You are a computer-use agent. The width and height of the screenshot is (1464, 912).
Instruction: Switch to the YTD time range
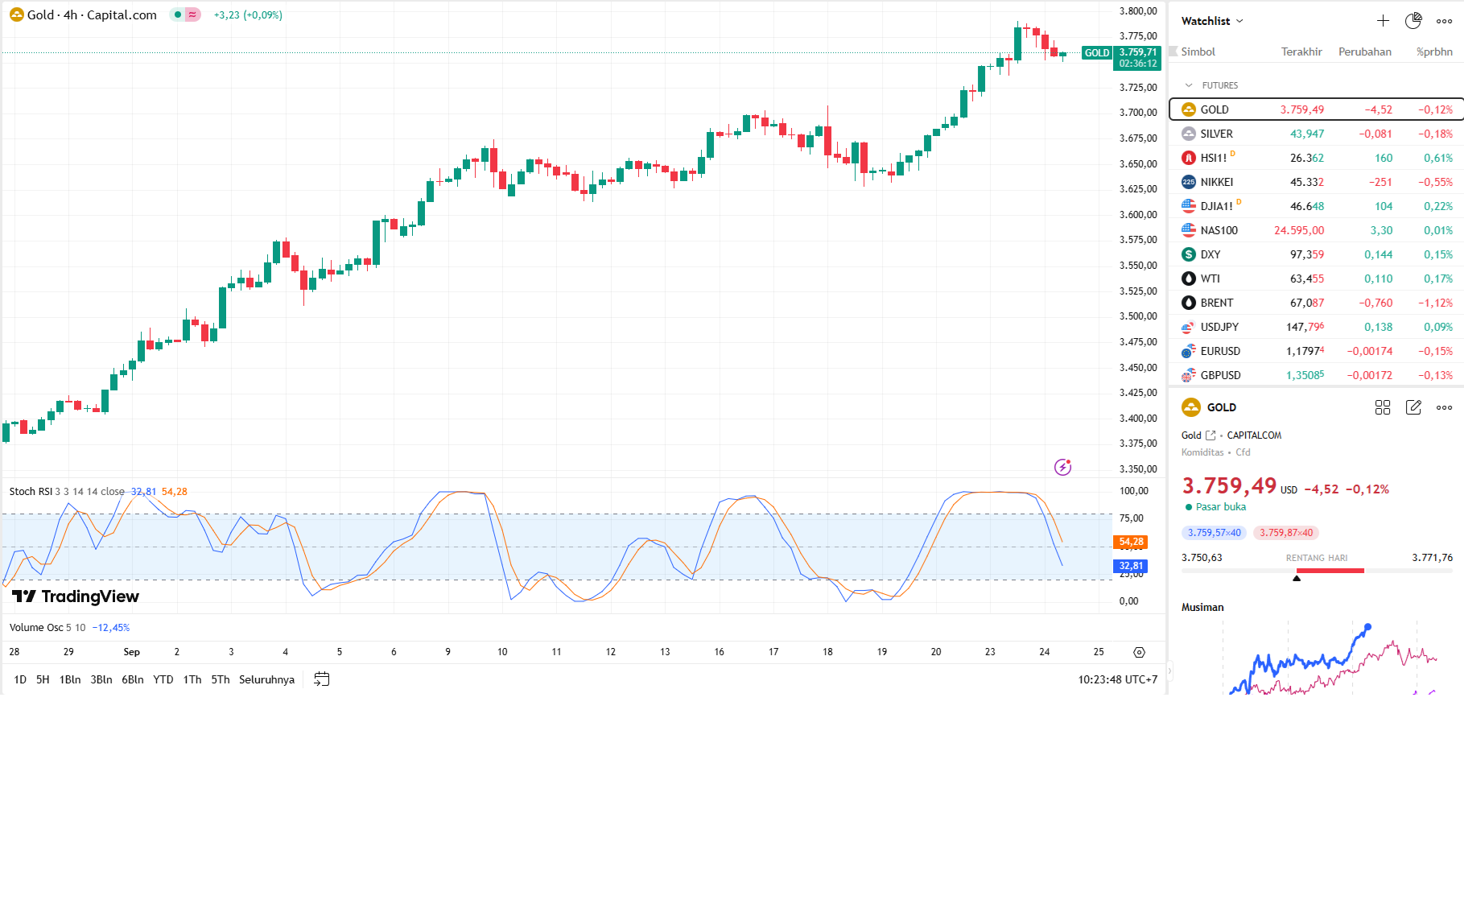pyautogui.click(x=163, y=679)
